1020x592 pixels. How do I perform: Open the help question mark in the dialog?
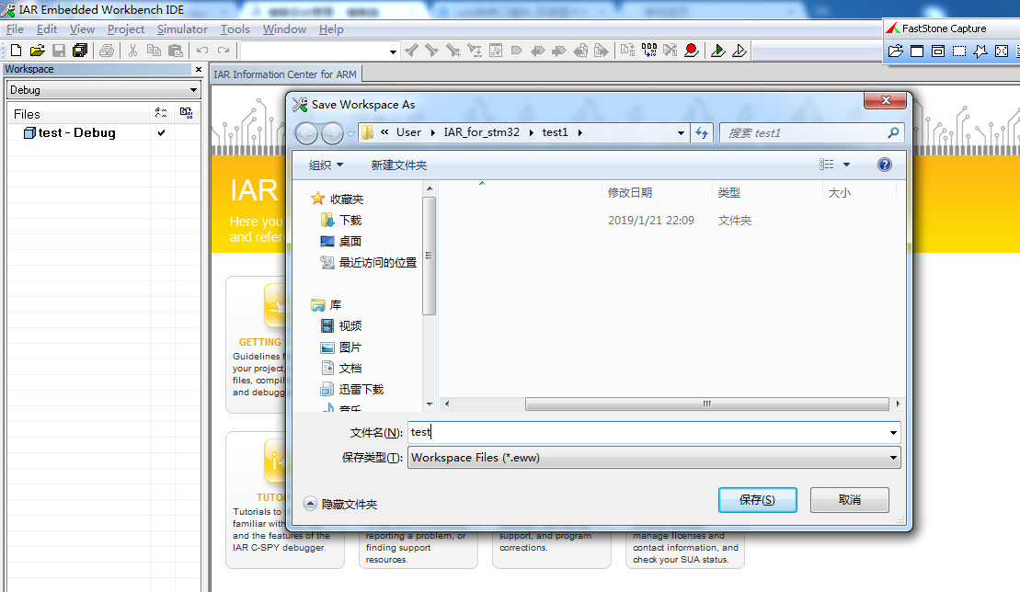click(x=884, y=164)
